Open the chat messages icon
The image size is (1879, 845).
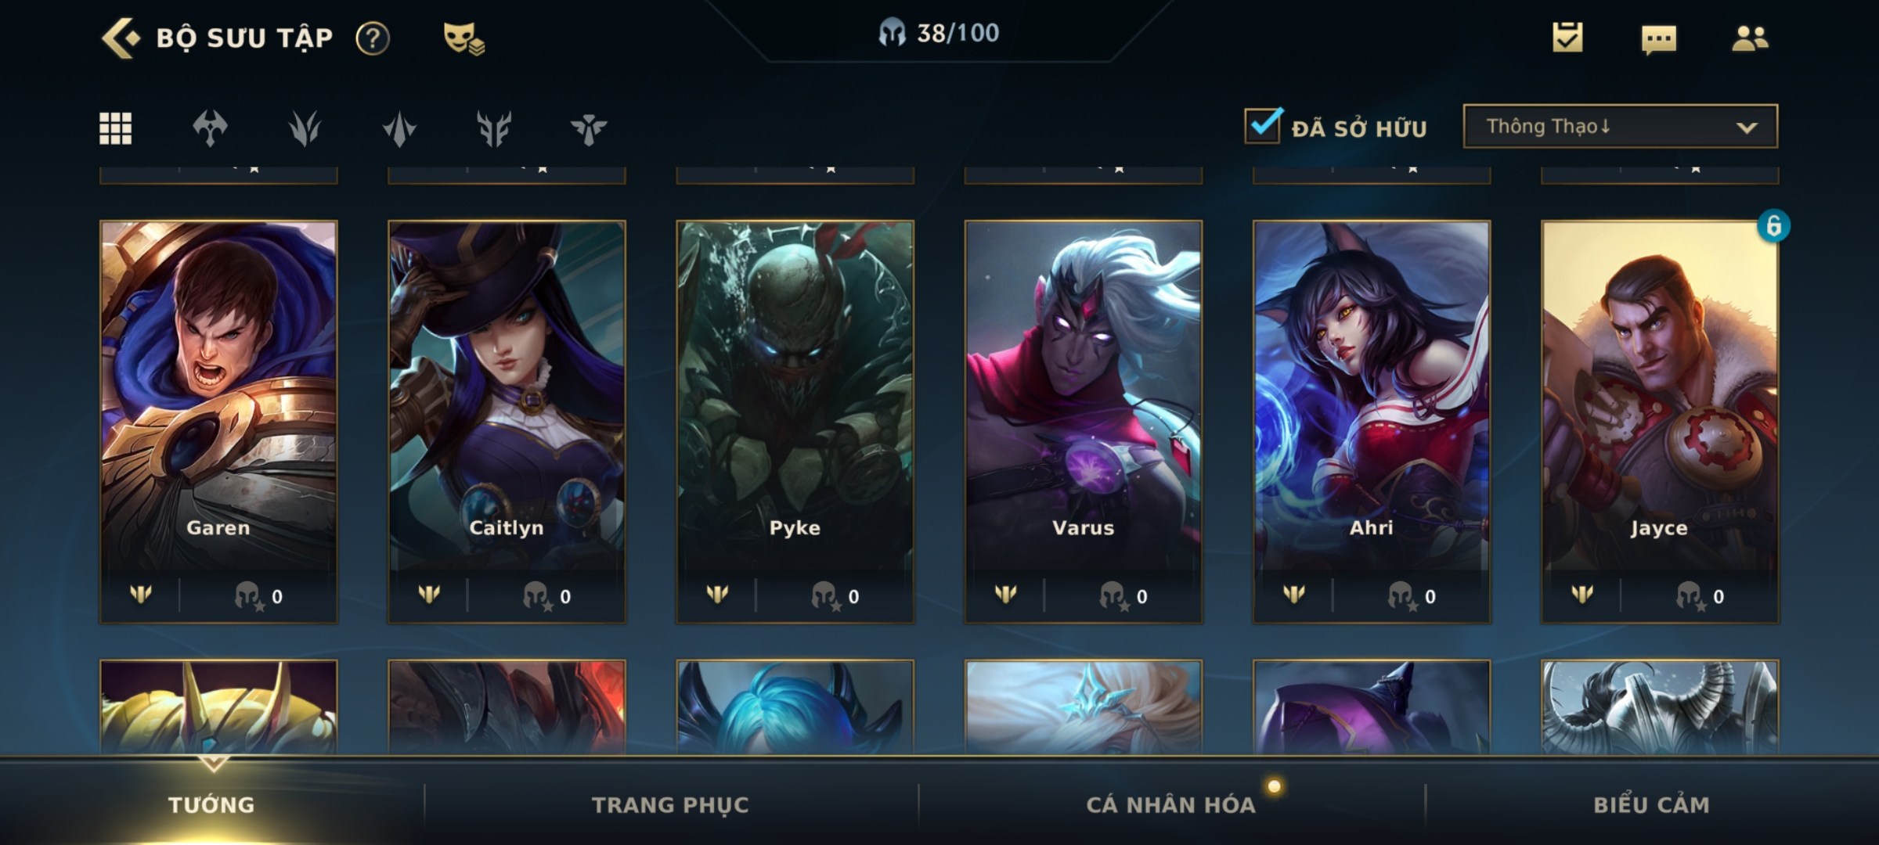tap(1658, 39)
